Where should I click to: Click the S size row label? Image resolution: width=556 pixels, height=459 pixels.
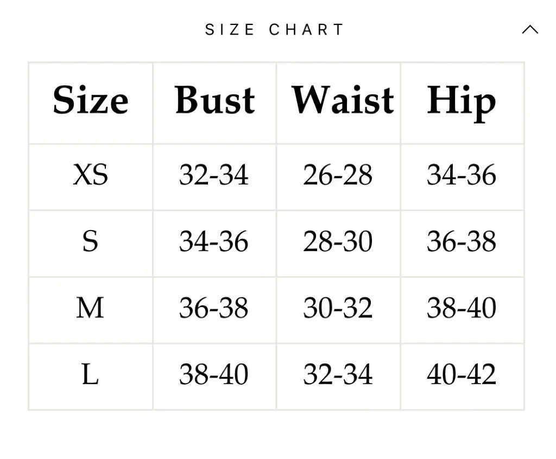coord(91,241)
